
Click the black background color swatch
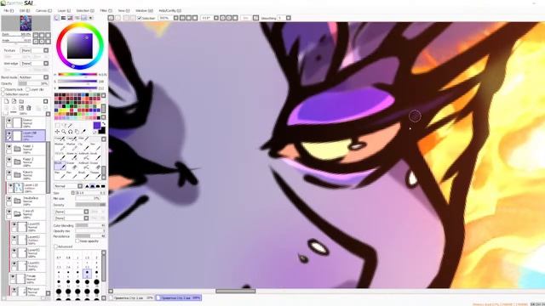pos(102,131)
